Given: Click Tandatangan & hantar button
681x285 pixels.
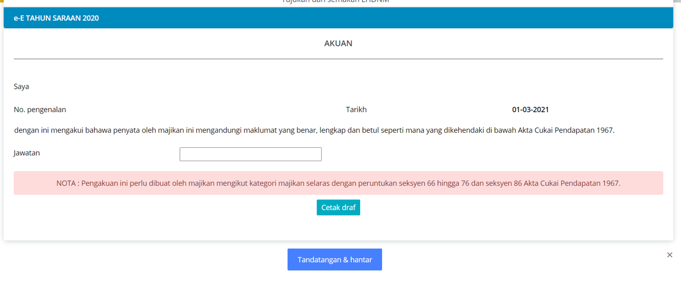Looking at the screenshot, I should (335, 259).
